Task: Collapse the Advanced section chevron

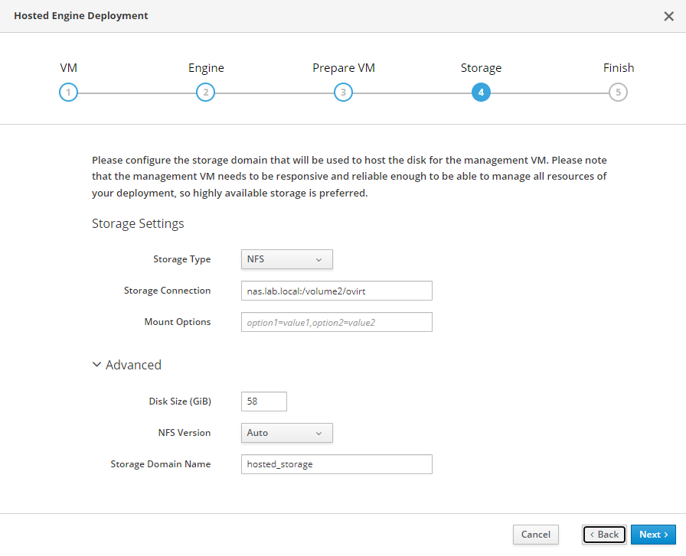Action: point(96,365)
